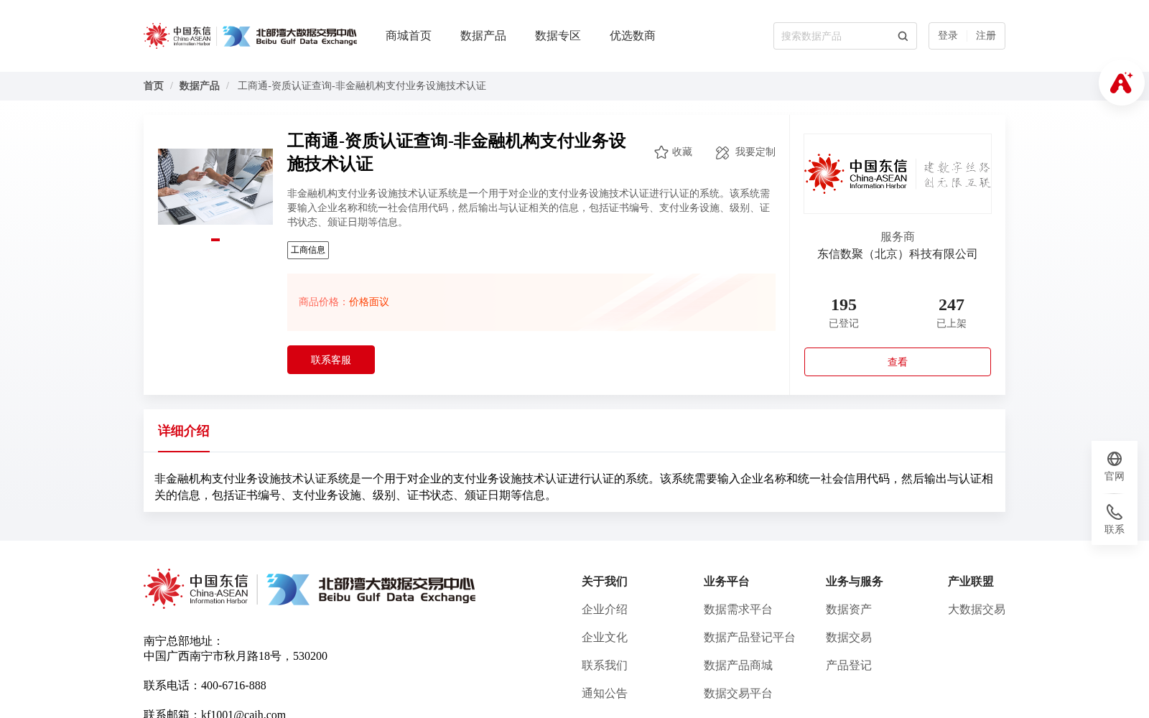Go to 首页 in the breadcrumb

(154, 86)
